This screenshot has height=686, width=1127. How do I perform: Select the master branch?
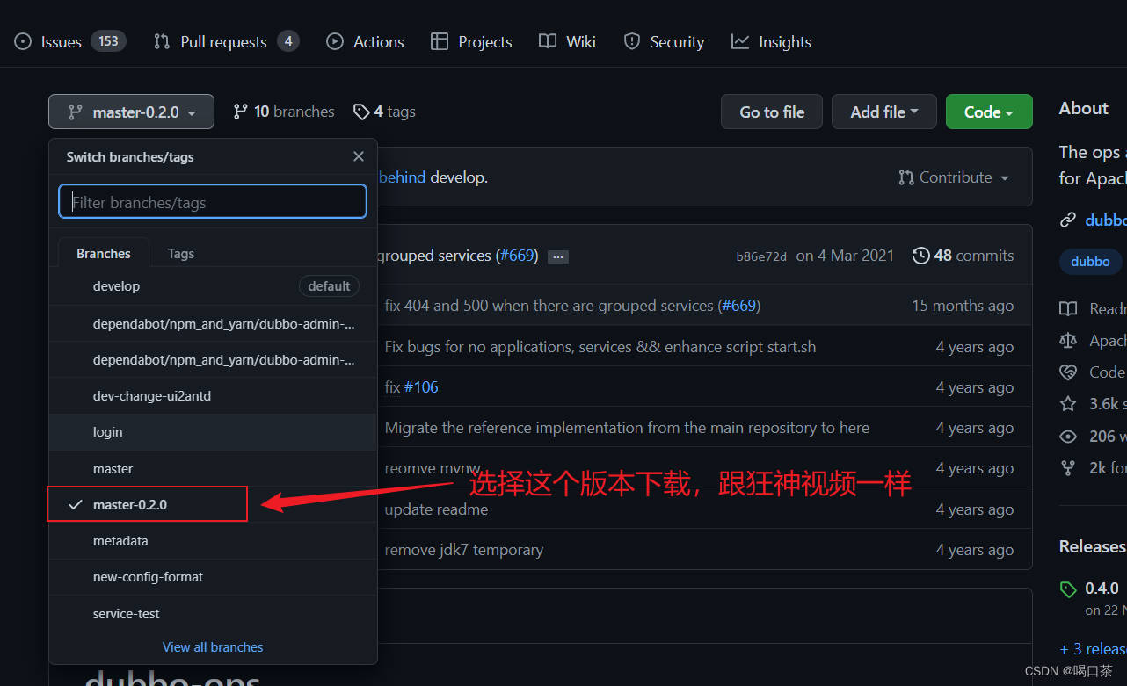(x=213, y=469)
